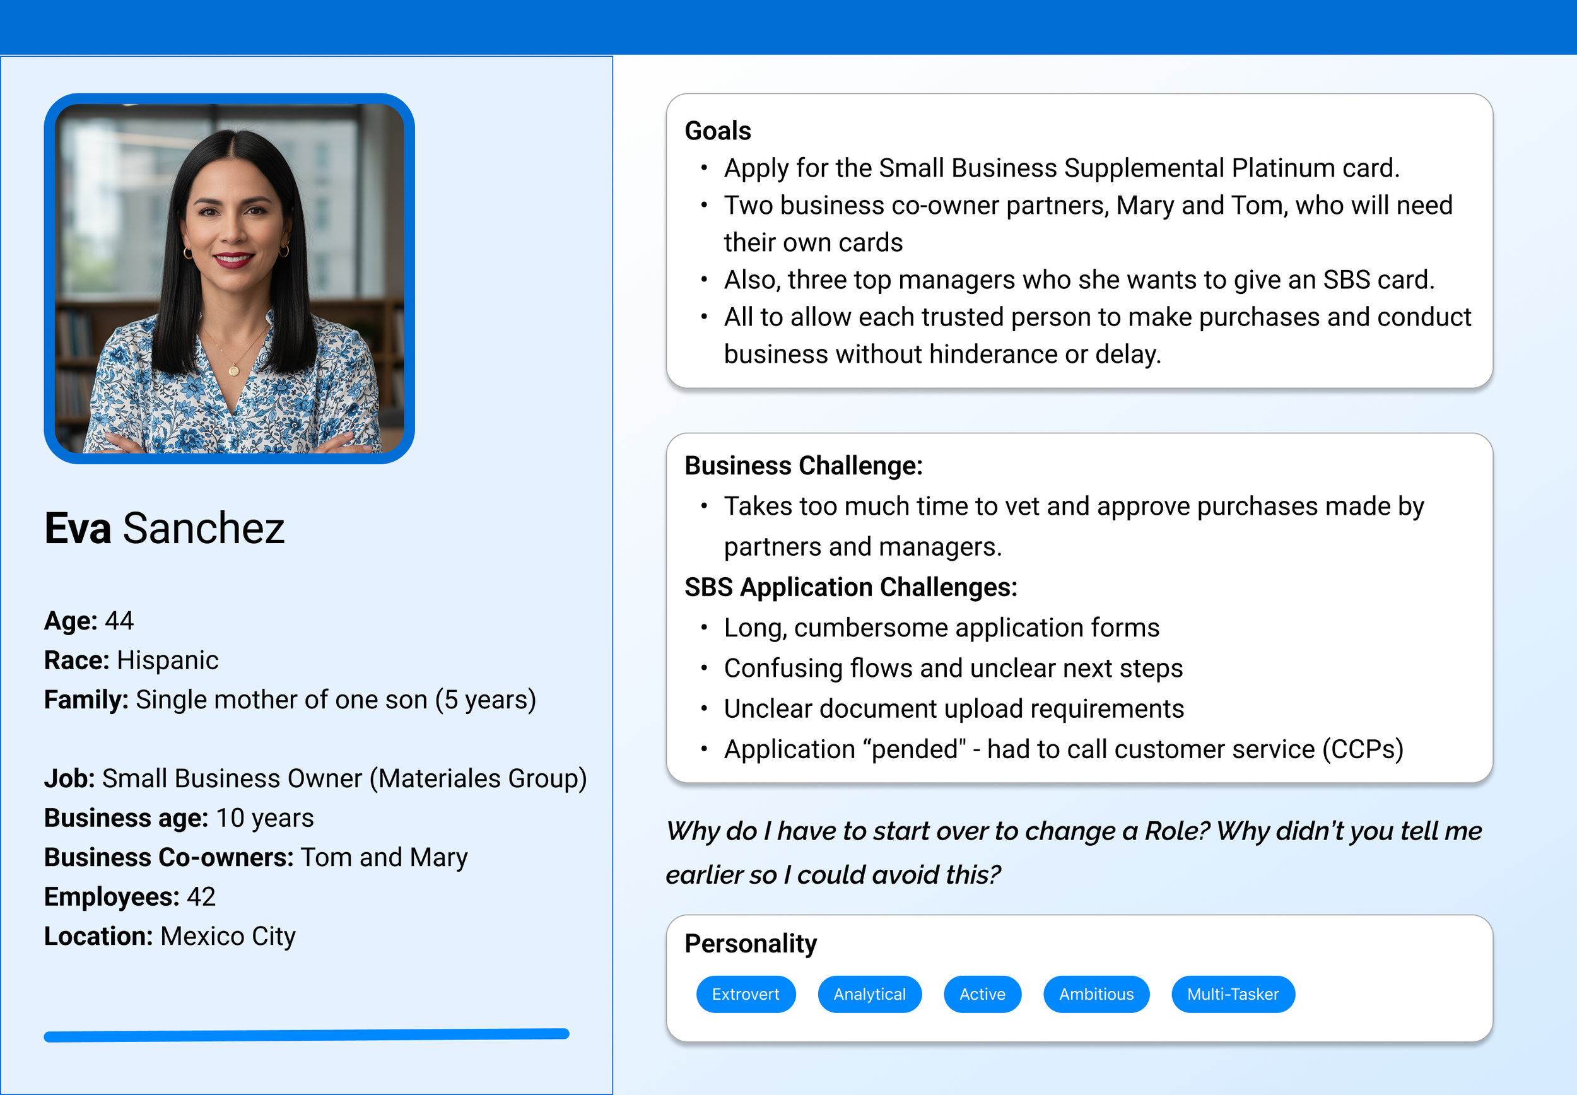Click the Goals section heading
This screenshot has height=1095, width=1577.
coord(717,131)
